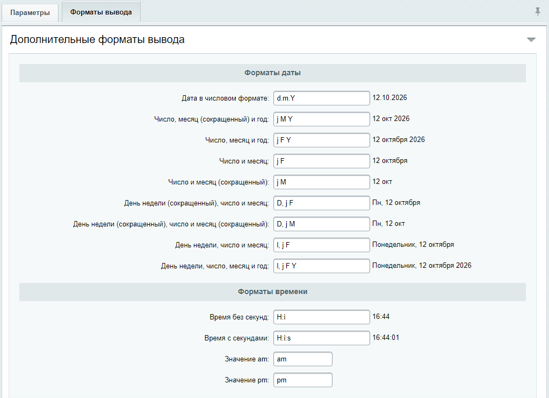Select the Форматы вывода tab
Screen dimensions: 549x398
point(101,12)
